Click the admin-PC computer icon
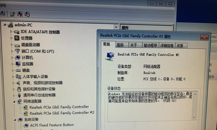The image size is (217, 130). (x=10, y=25)
